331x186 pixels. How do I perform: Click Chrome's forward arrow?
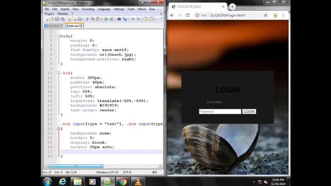click(x=179, y=15)
